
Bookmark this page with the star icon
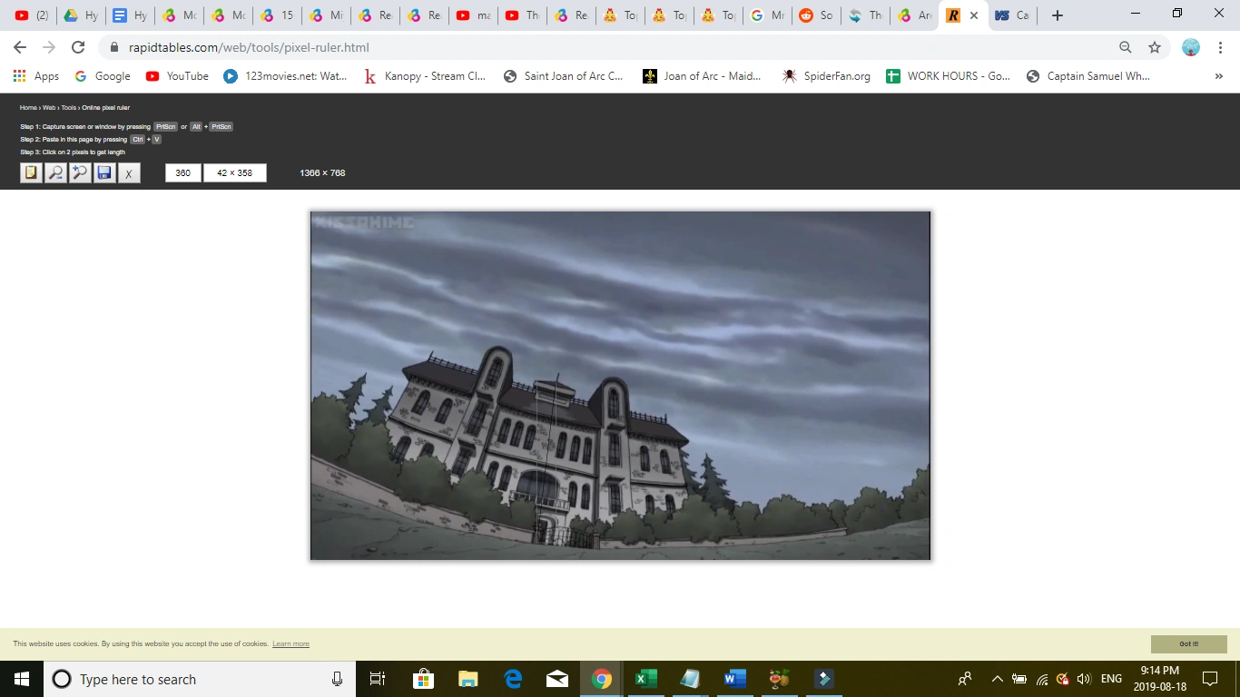coord(1155,47)
